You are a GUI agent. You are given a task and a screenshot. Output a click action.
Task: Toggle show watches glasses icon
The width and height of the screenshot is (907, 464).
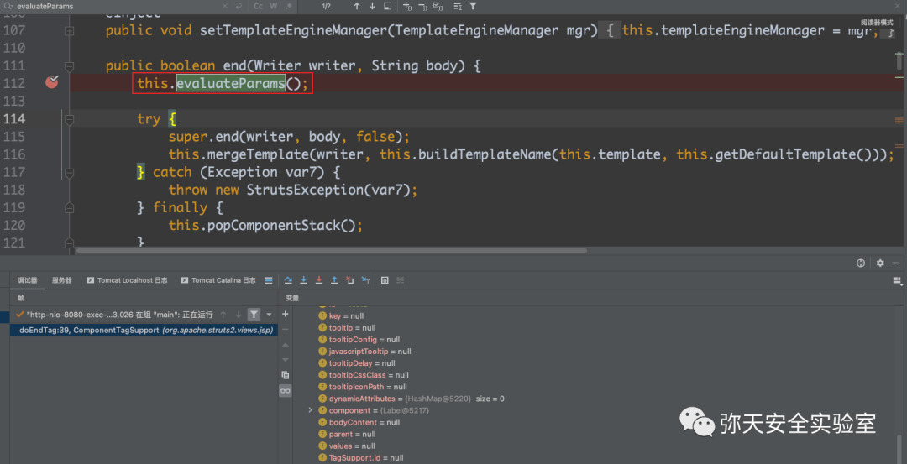286,391
